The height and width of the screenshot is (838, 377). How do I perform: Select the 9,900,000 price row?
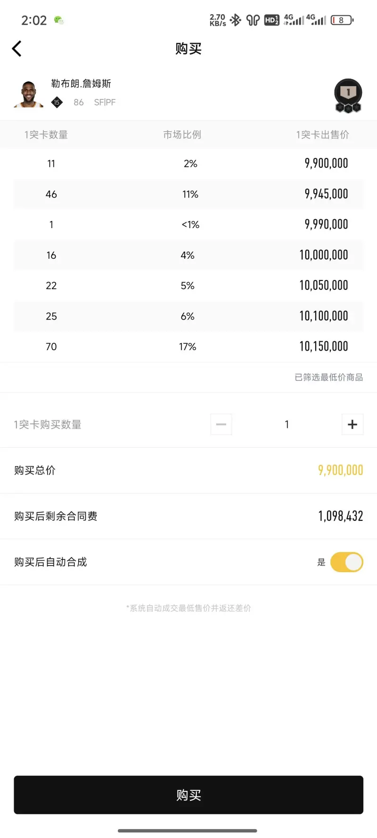(x=188, y=164)
